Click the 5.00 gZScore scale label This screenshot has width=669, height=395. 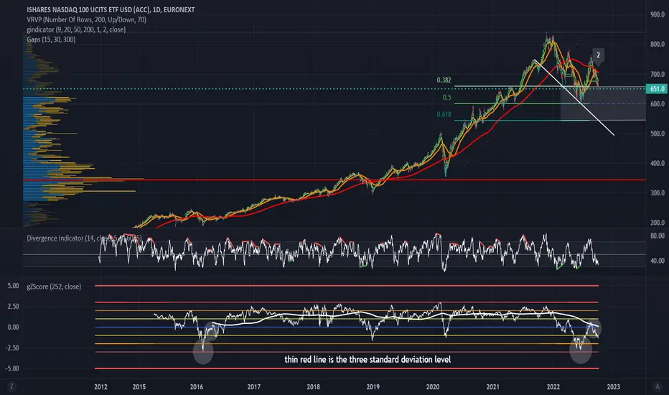coord(13,286)
